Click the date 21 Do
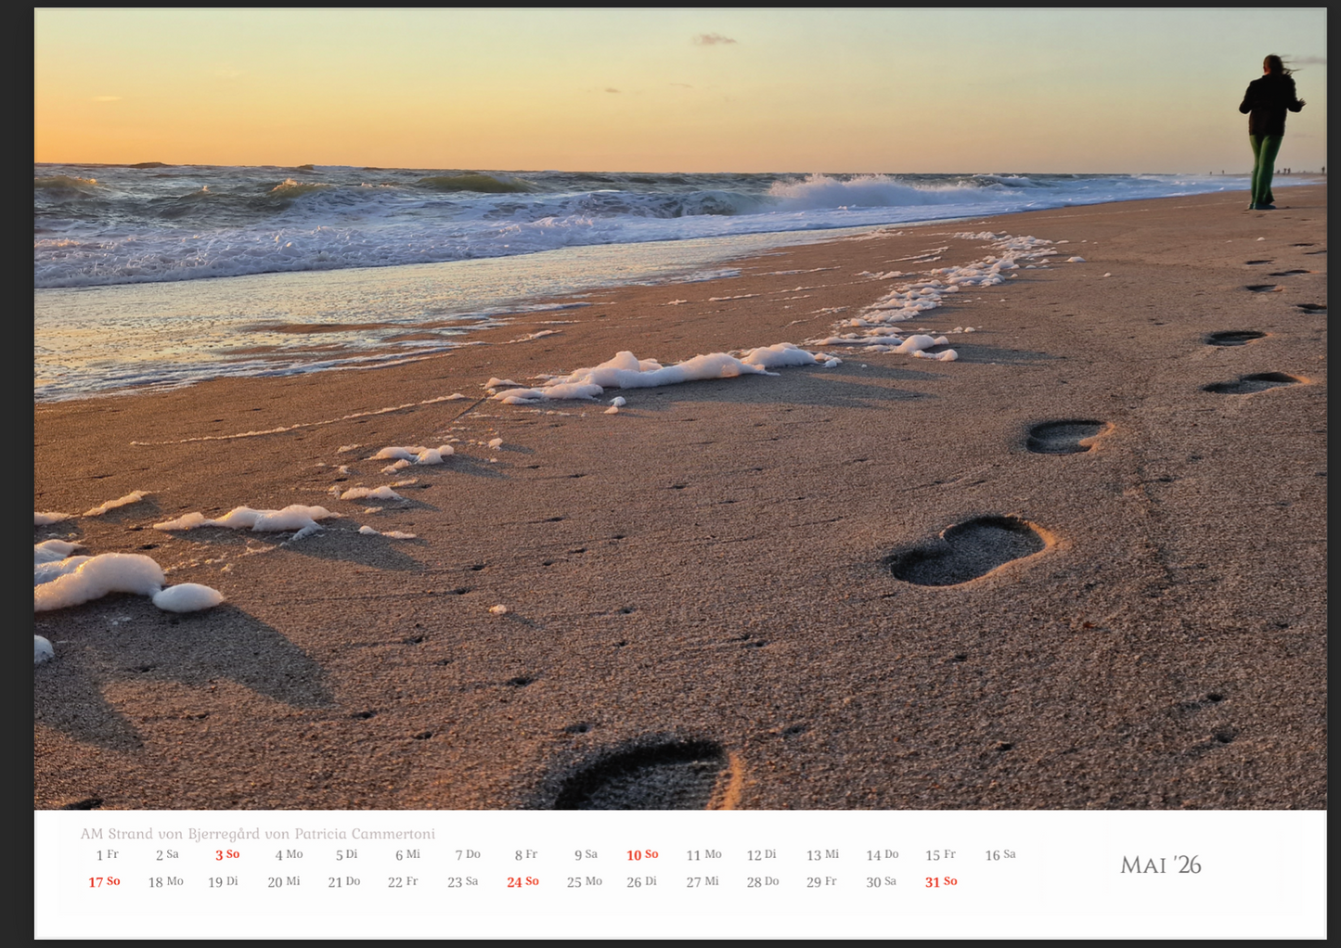The image size is (1341, 948). pyautogui.click(x=343, y=882)
